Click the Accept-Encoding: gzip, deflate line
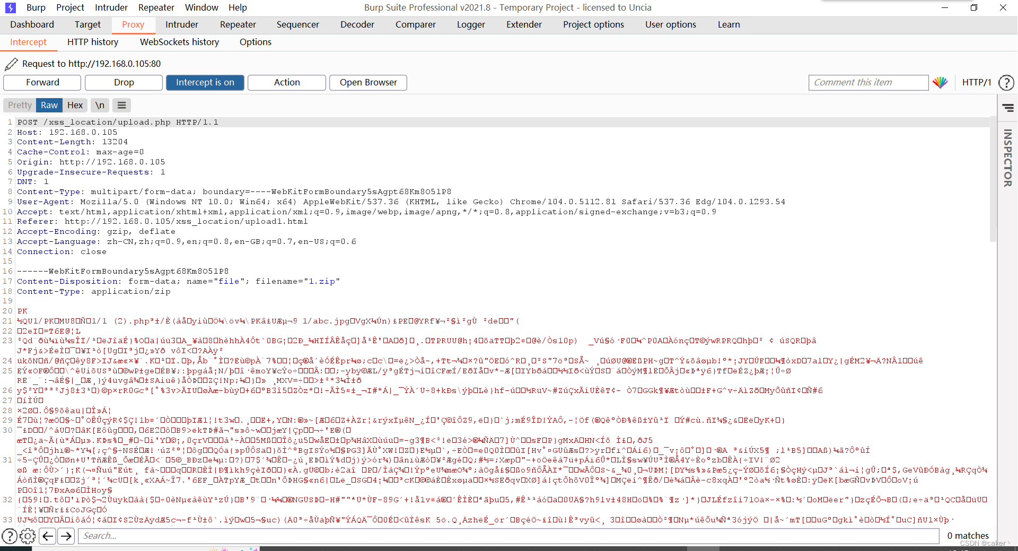Screen dimensions: 1018x551 (96, 232)
